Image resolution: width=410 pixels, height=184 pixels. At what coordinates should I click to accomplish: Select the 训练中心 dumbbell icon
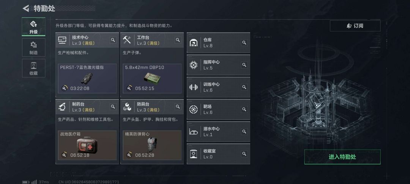194,87
